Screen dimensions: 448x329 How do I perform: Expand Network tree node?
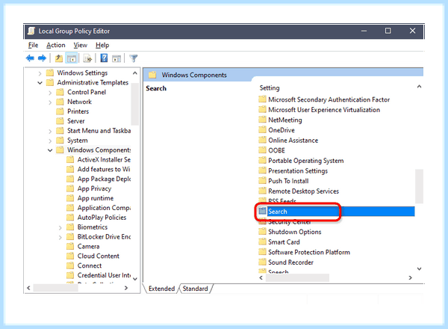point(50,102)
